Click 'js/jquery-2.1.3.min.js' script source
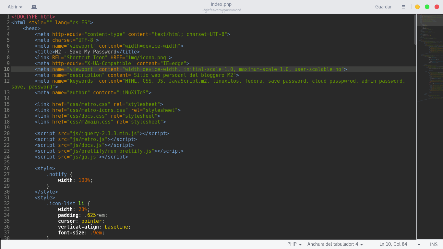443x249 pixels. [x=105, y=134]
